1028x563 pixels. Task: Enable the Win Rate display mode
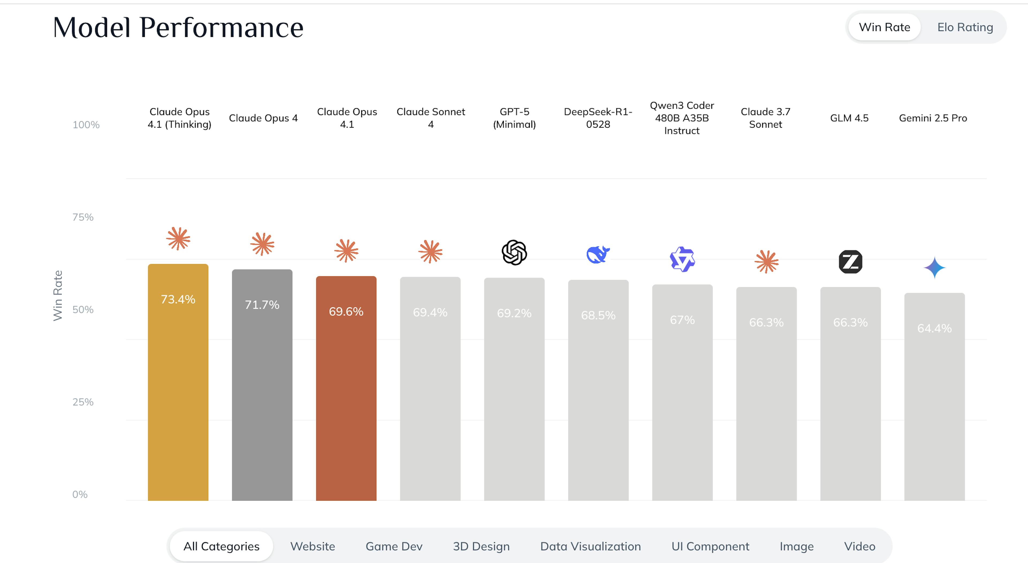click(884, 27)
